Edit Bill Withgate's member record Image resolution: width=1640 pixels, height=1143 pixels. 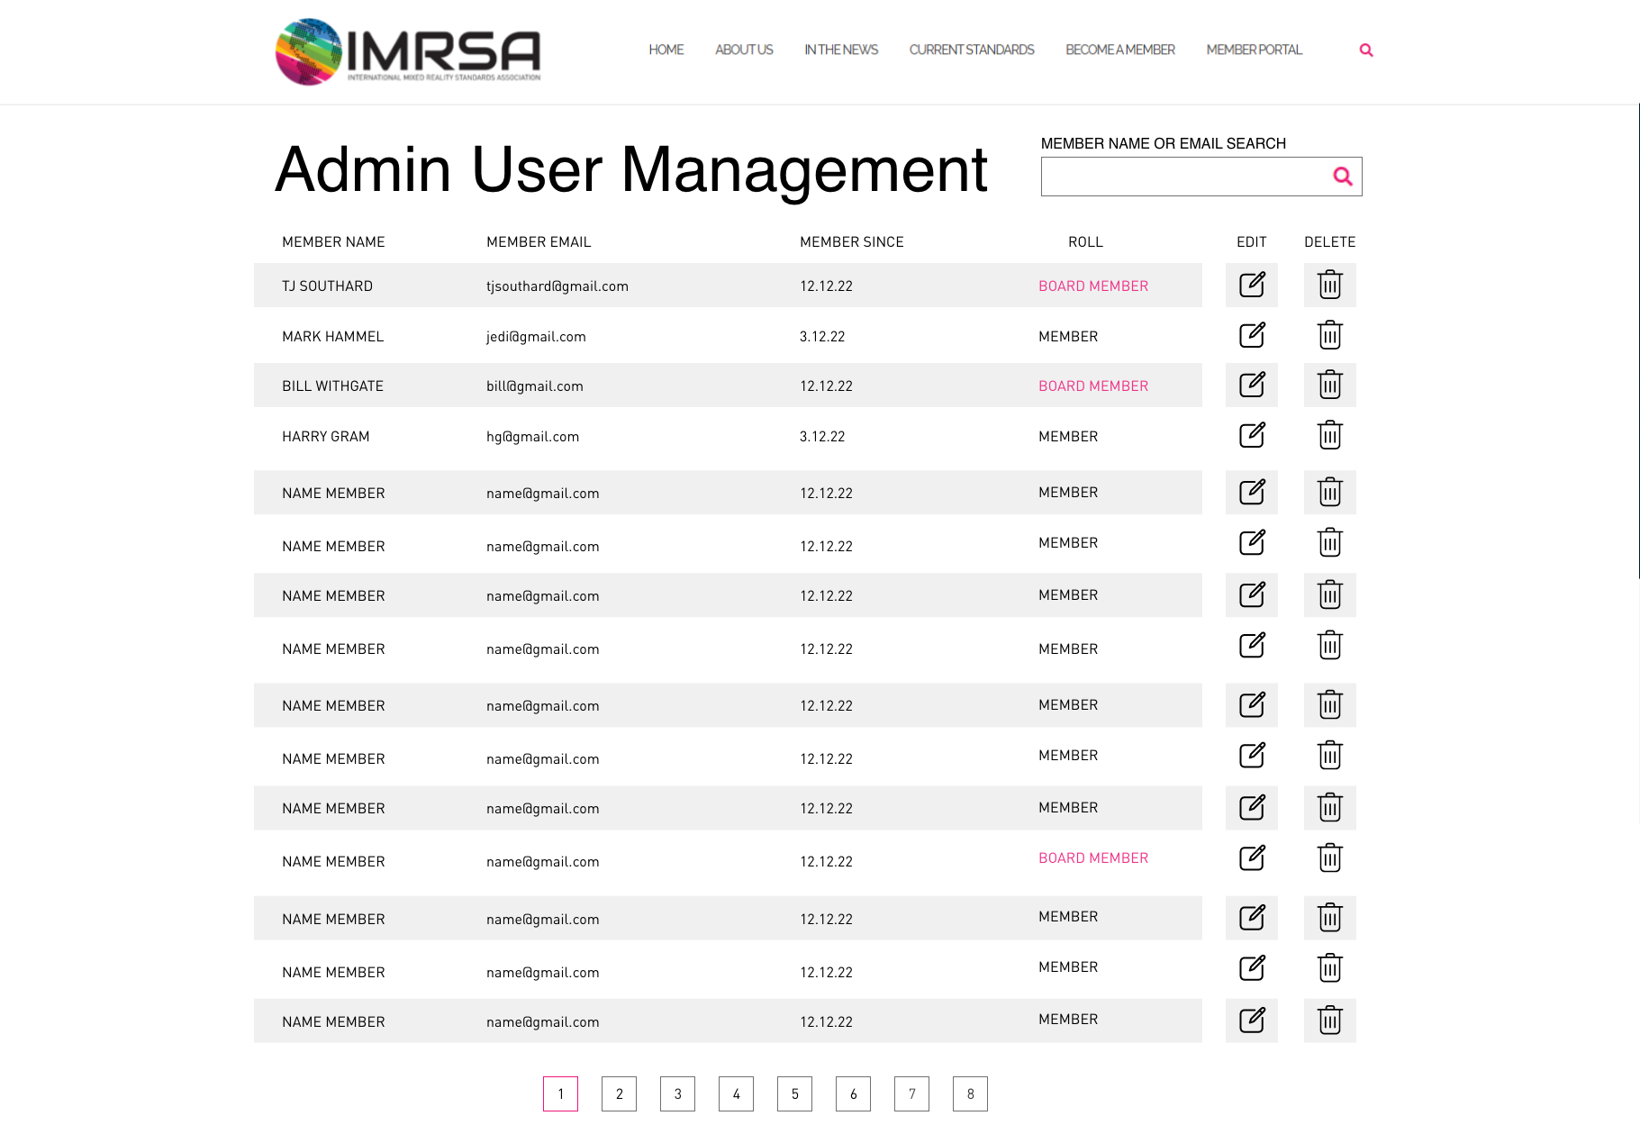coord(1252,385)
